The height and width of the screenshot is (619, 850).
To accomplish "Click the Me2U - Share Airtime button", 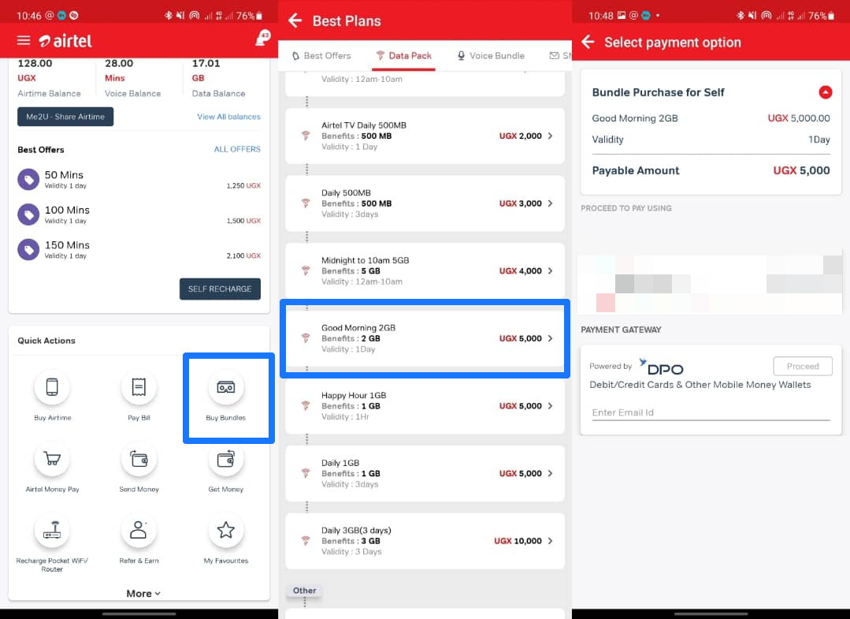I will point(65,117).
